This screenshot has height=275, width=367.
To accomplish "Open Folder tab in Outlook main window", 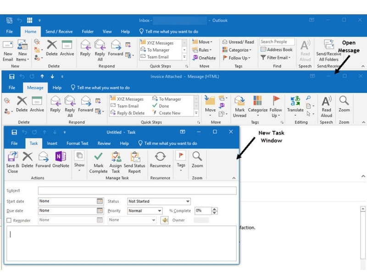I will click(x=88, y=32).
